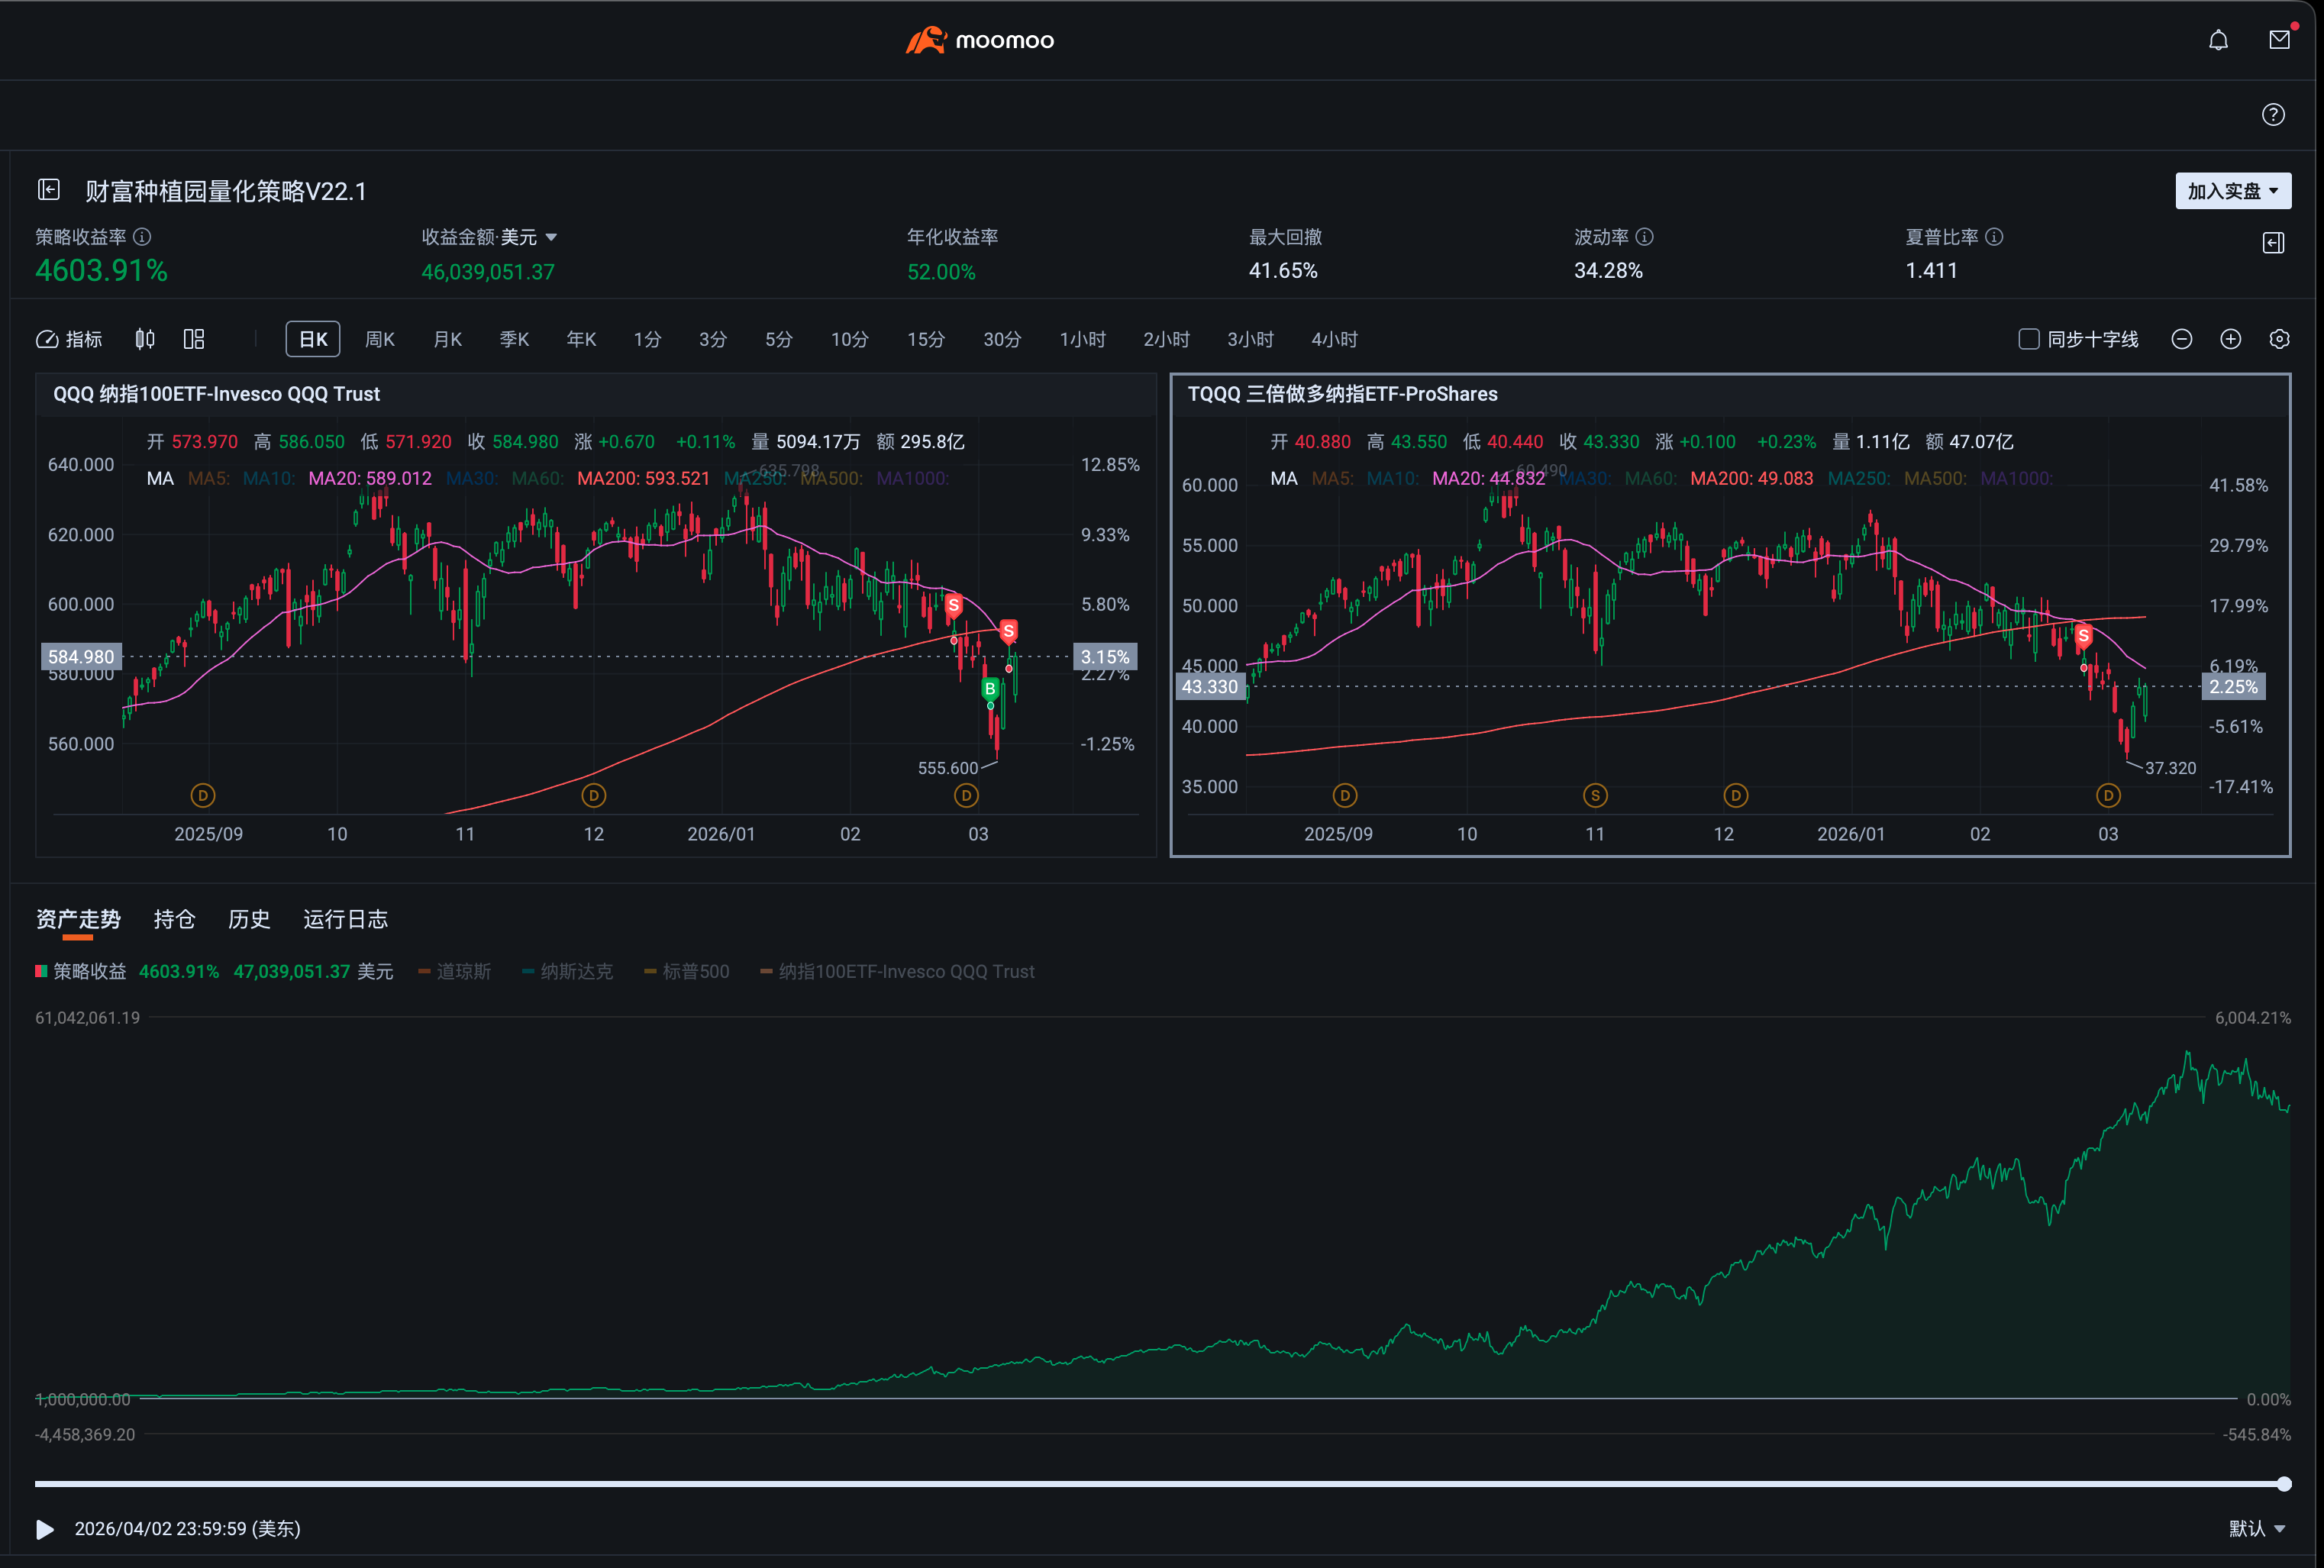Select the 4小时 timeframe
Image resolution: width=2324 pixels, height=1568 pixels.
1334,339
